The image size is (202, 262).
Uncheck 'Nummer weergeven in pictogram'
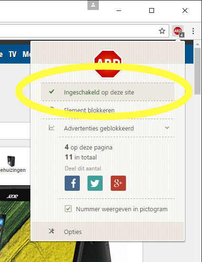pos(68,209)
